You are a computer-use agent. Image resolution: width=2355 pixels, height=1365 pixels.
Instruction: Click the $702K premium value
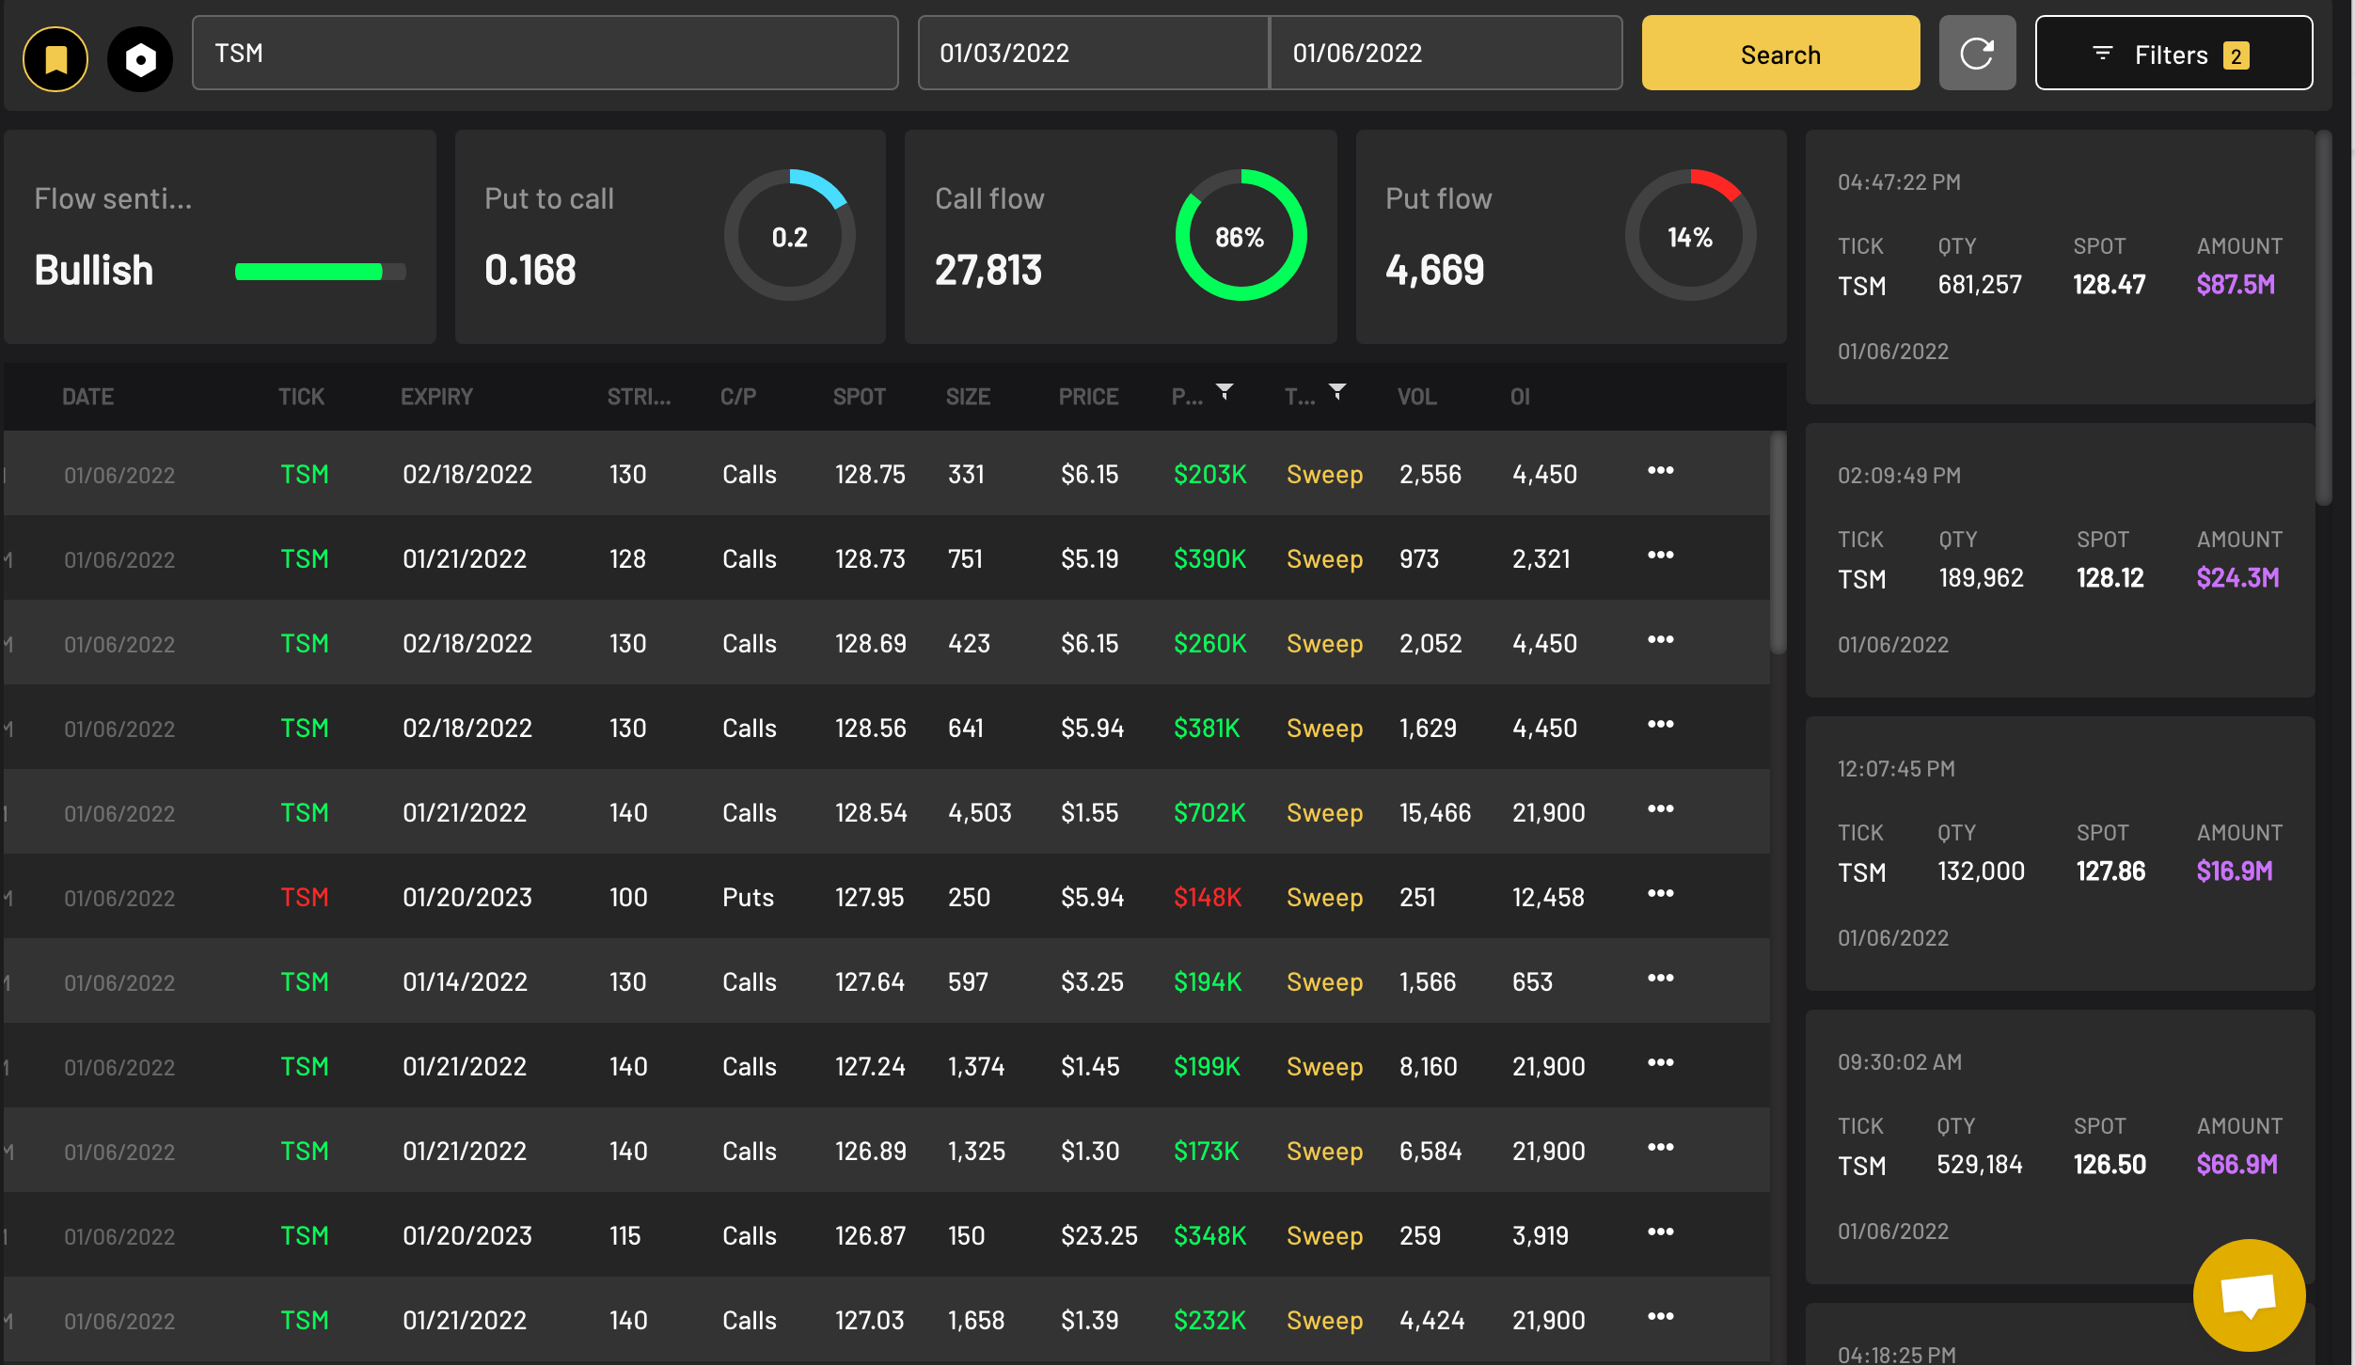click(1209, 813)
